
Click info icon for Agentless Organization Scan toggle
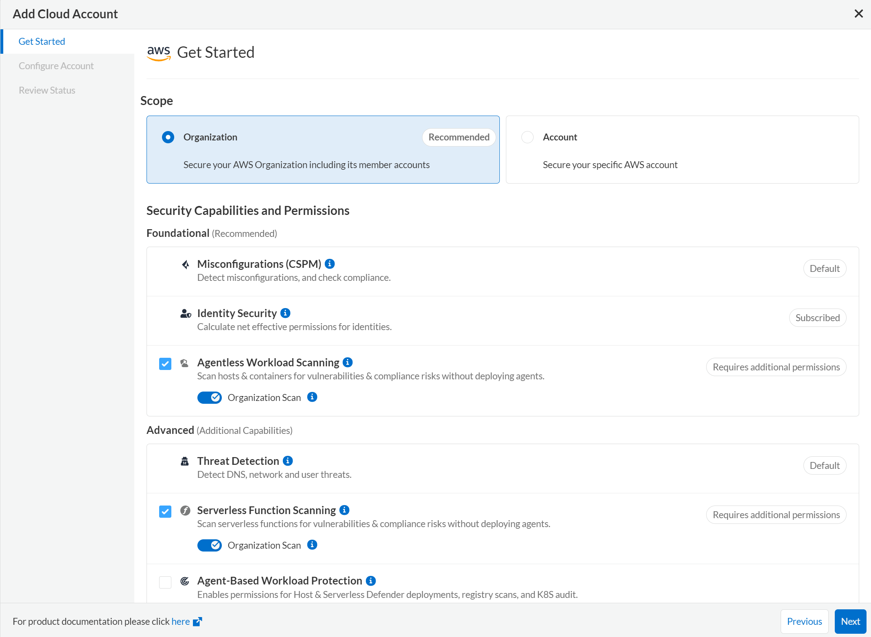pyautogui.click(x=312, y=397)
